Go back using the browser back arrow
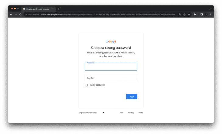The image size is (222, 134). click(11, 14)
